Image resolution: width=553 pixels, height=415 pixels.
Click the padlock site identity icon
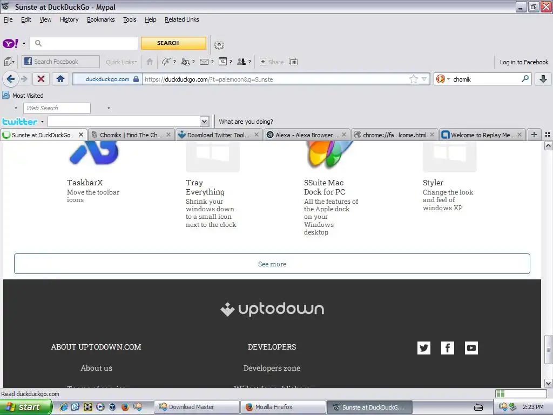click(x=136, y=79)
